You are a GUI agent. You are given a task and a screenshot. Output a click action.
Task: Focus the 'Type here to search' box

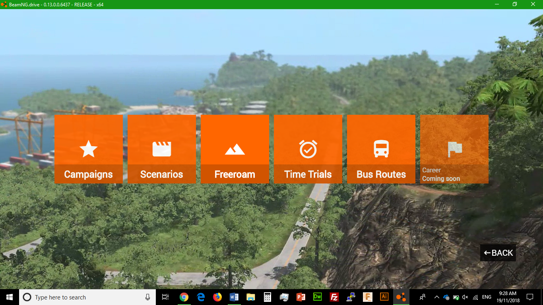tap(87, 297)
